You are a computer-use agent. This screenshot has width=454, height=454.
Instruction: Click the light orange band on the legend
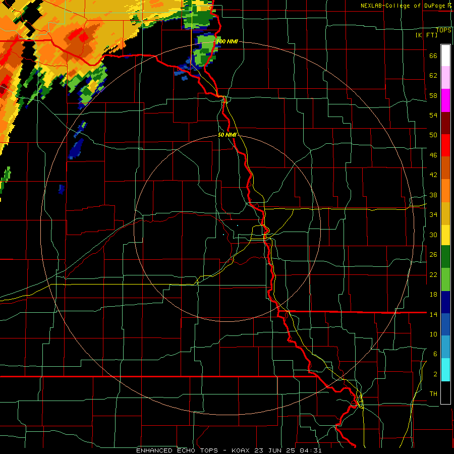point(445,191)
